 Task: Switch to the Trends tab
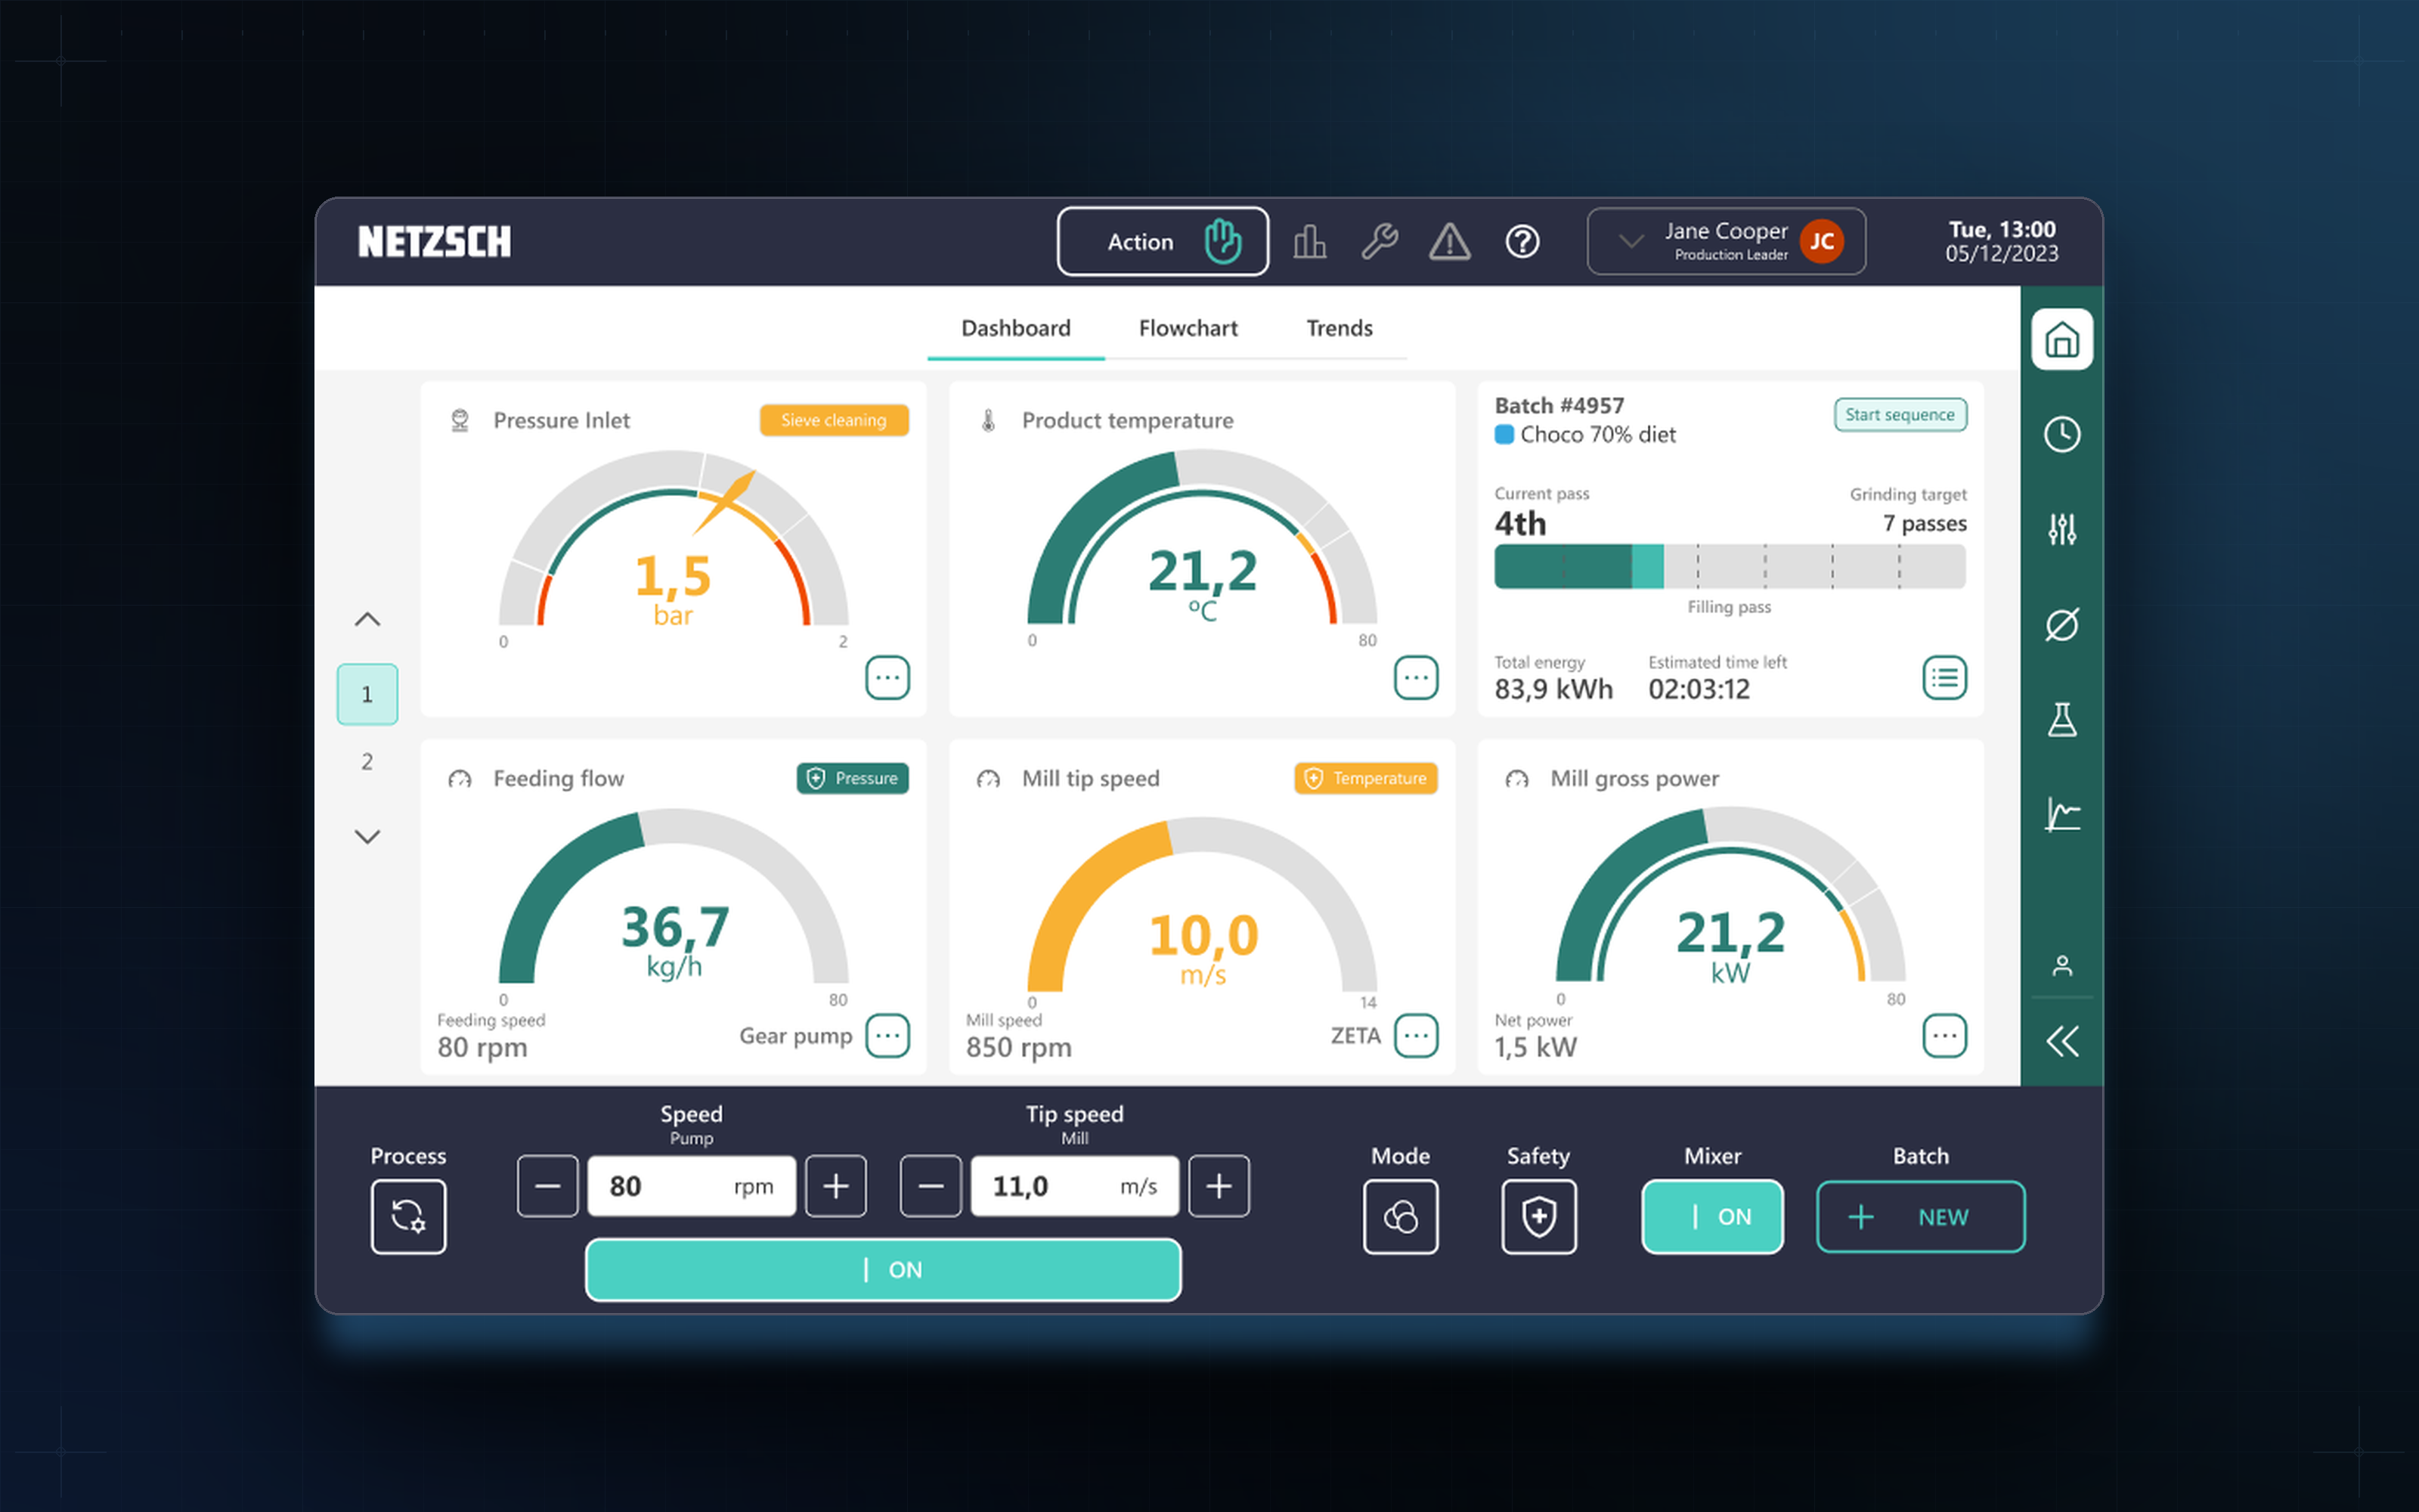coord(1340,328)
